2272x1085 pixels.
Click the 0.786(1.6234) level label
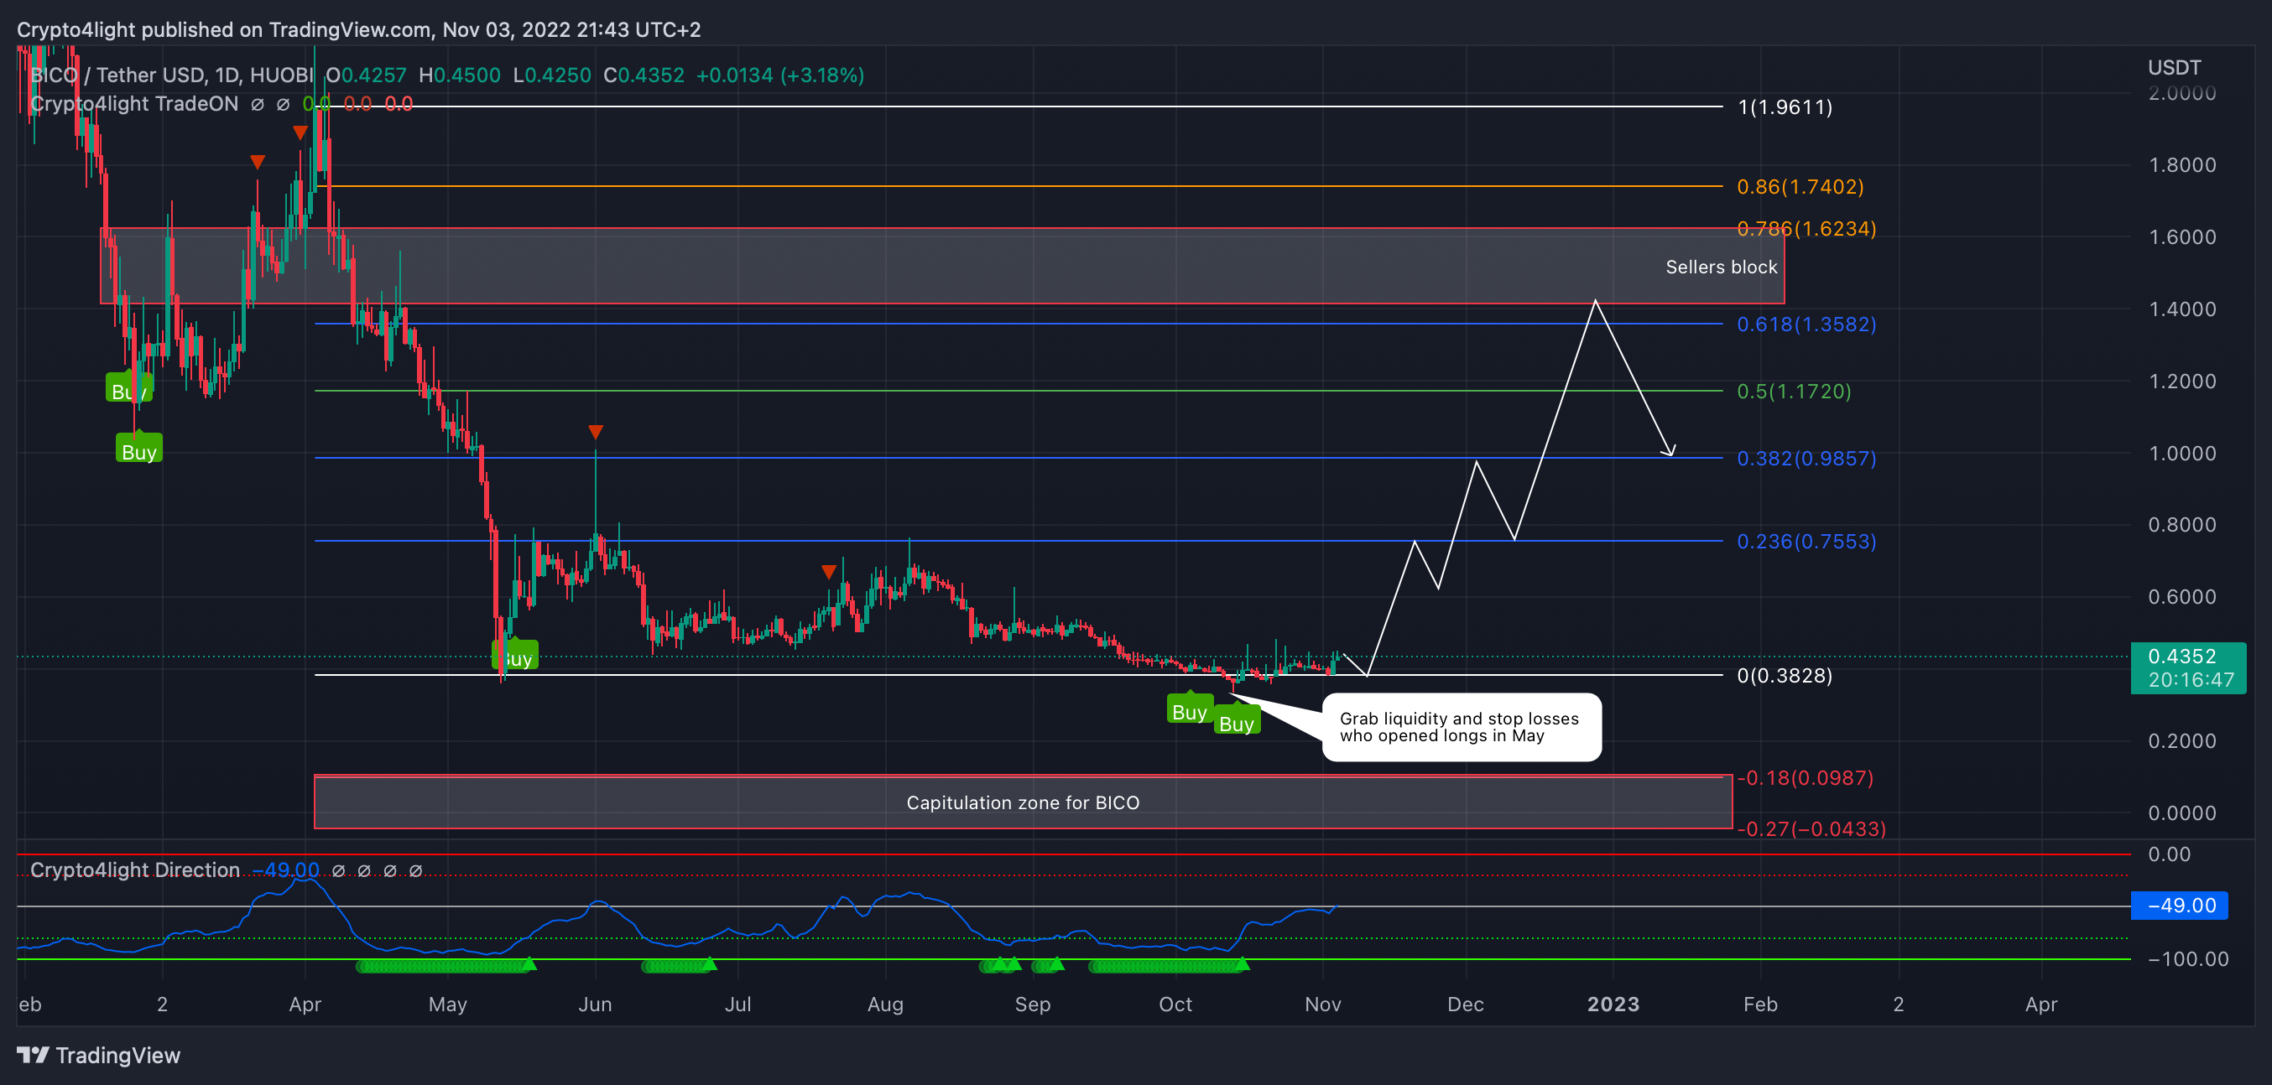tap(1806, 228)
